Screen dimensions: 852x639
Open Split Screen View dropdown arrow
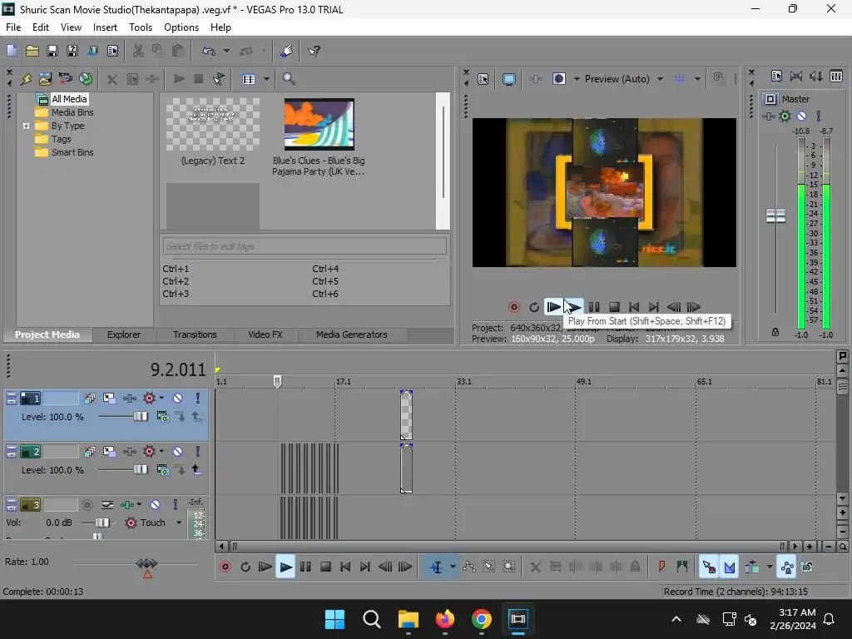coord(577,79)
